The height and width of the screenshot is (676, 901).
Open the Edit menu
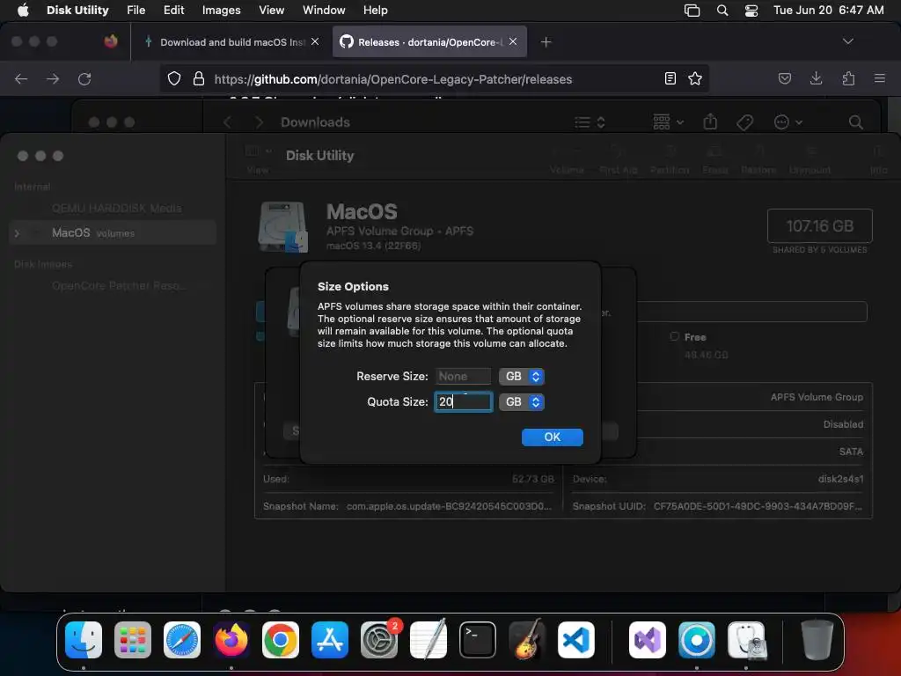coord(173,11)
